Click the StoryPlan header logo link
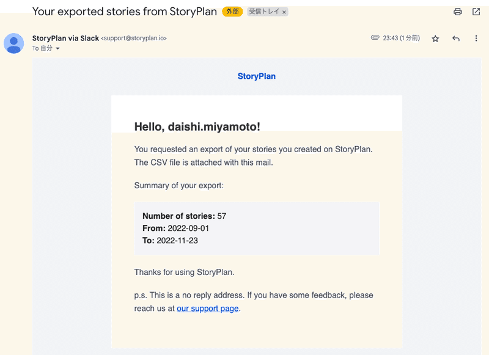This screenshot has height=355, width=489. click(x=256, y=76)
